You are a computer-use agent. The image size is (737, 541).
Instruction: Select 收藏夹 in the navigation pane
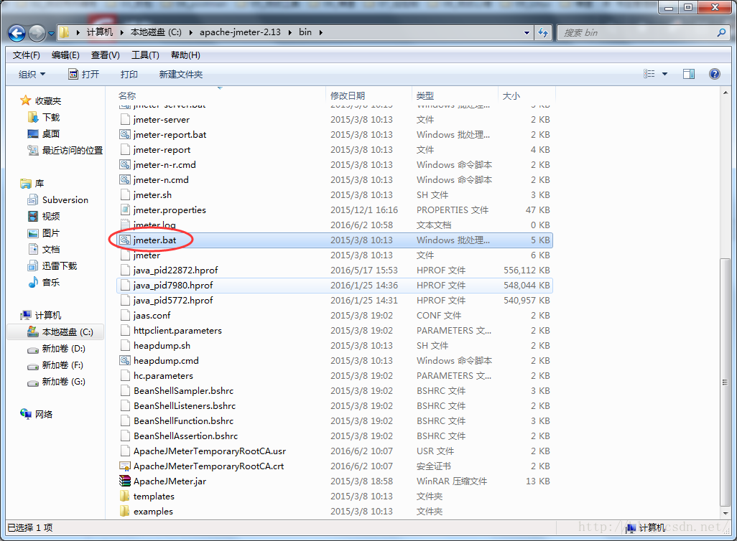[x=41, y=100]
